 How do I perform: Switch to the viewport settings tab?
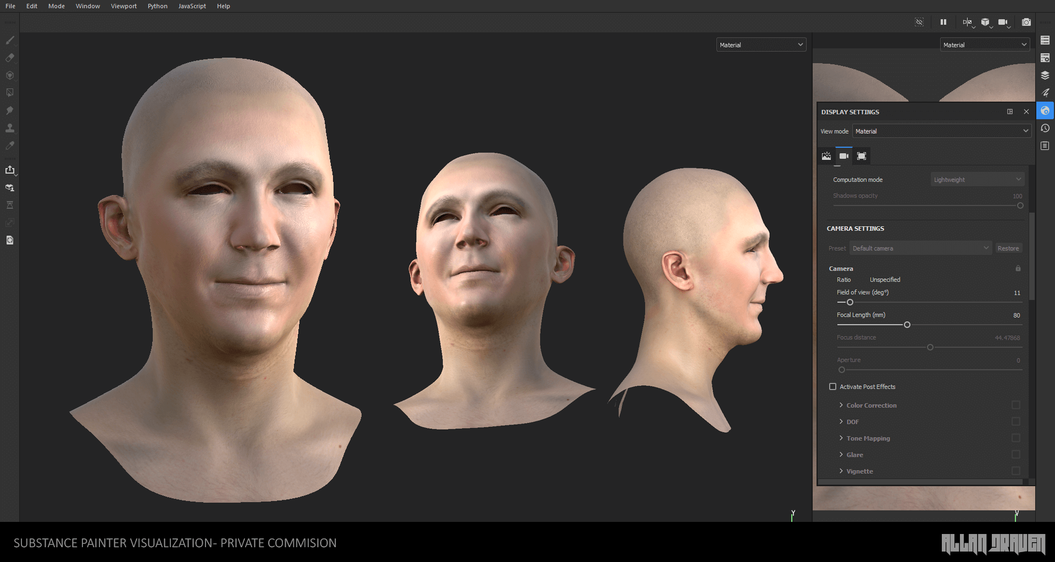(862, 156)
